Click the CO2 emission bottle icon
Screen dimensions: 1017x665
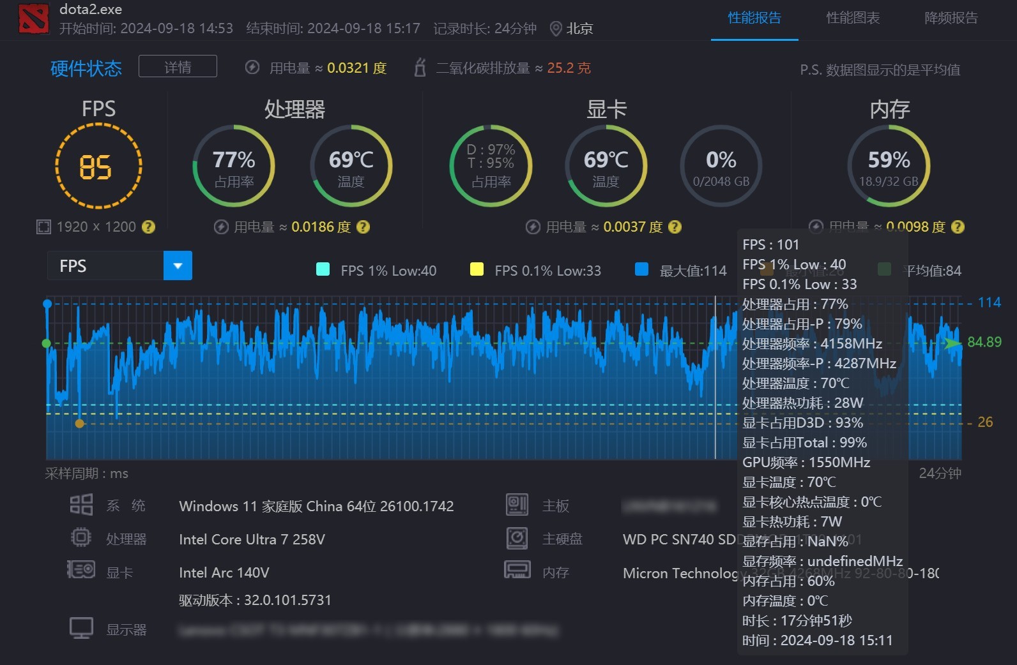420,67
